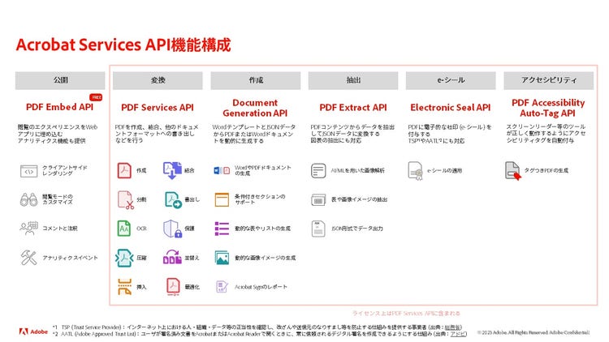The width and height of the screenshot is (609, 342).
Task: Click the text 閲覧モードのカスタマイズ
Action: click(58, 199)
